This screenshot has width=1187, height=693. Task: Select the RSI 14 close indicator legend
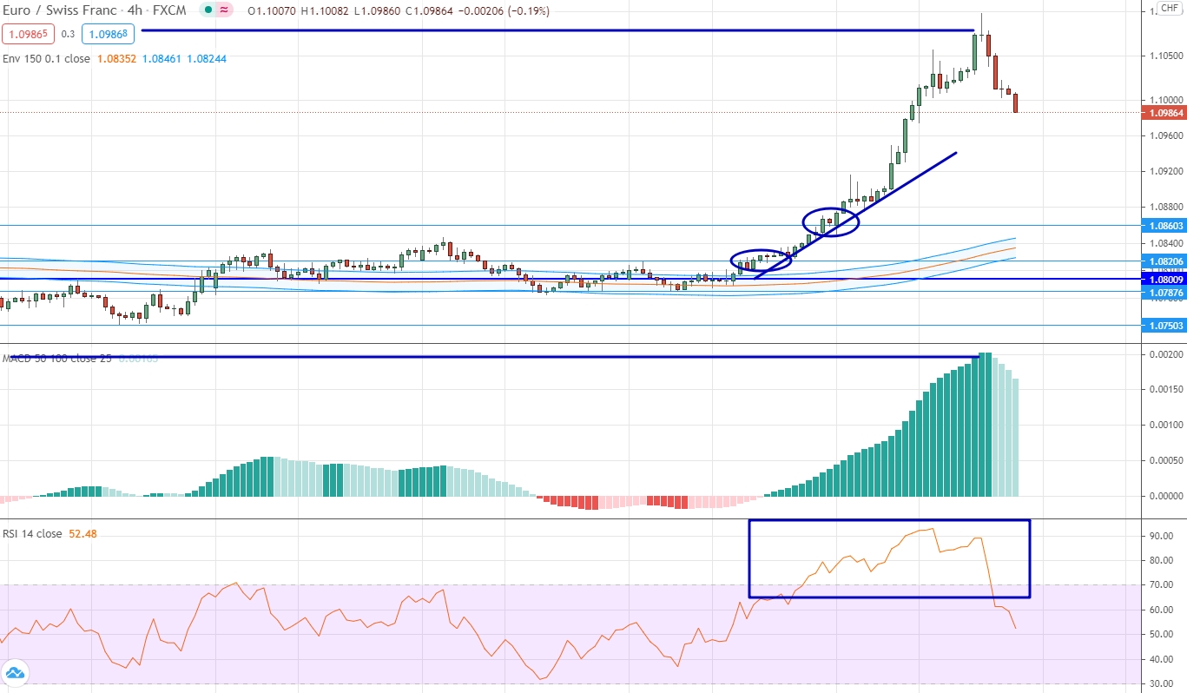click(33, 534)
